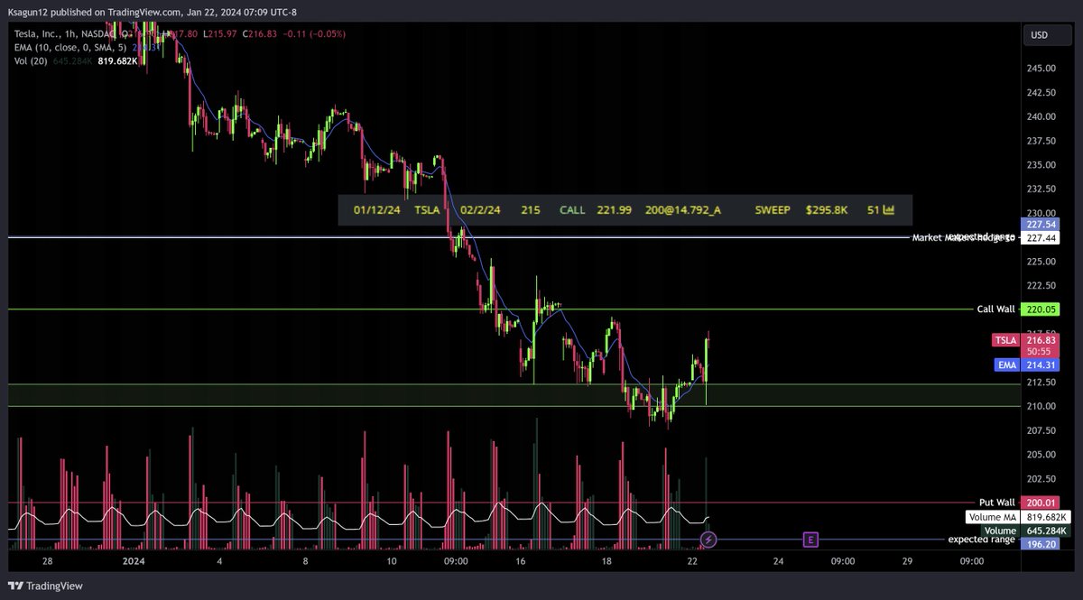Select the Put Wall line label
Viewport: 1083px width, 600px height.
[997, 503]
